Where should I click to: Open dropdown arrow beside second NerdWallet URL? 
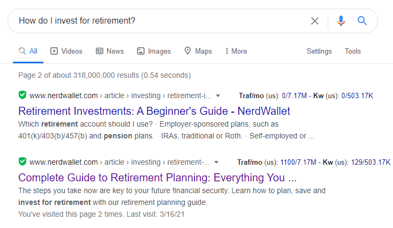click(x=216, y=162)
